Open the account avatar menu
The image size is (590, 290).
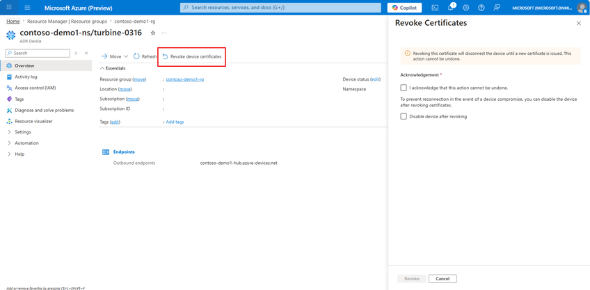coord(582,8)
